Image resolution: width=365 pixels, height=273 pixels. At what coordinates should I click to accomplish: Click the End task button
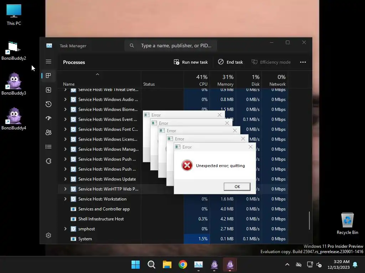pos(231,62)
